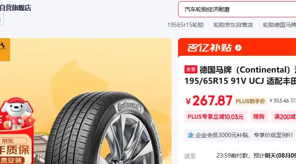Click the 百亿补贴 arrow circle icon

coord(238,48)
